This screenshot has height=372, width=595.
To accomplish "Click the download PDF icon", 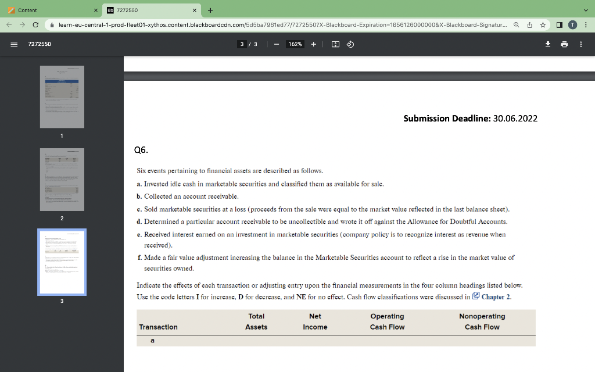I will (x=547, y=44).
